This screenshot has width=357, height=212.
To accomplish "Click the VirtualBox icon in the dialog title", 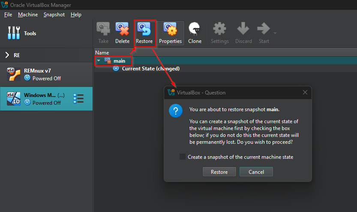I will [171, 92].
